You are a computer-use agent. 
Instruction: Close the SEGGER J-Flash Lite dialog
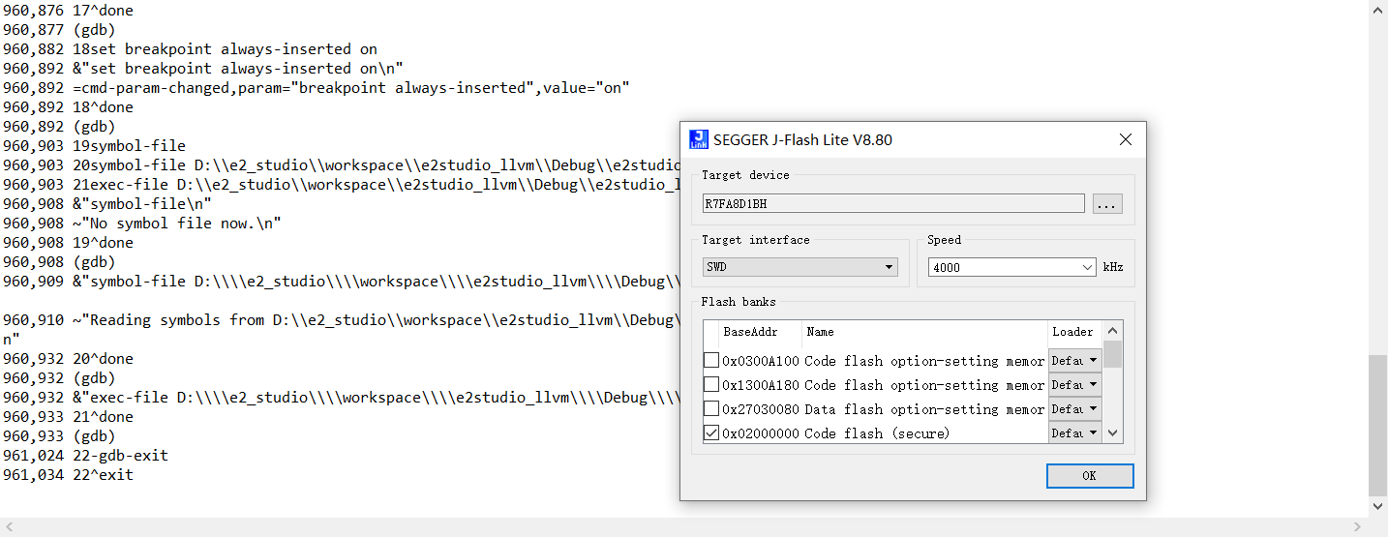point(1126,139)
